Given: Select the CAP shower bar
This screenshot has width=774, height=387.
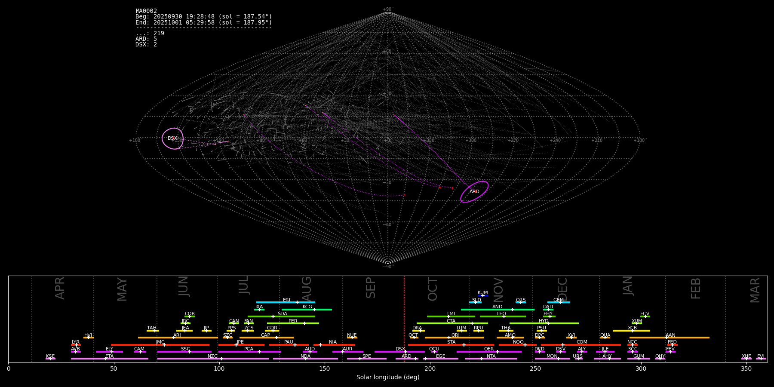Looking at the screenshot, I should point(267,338).
